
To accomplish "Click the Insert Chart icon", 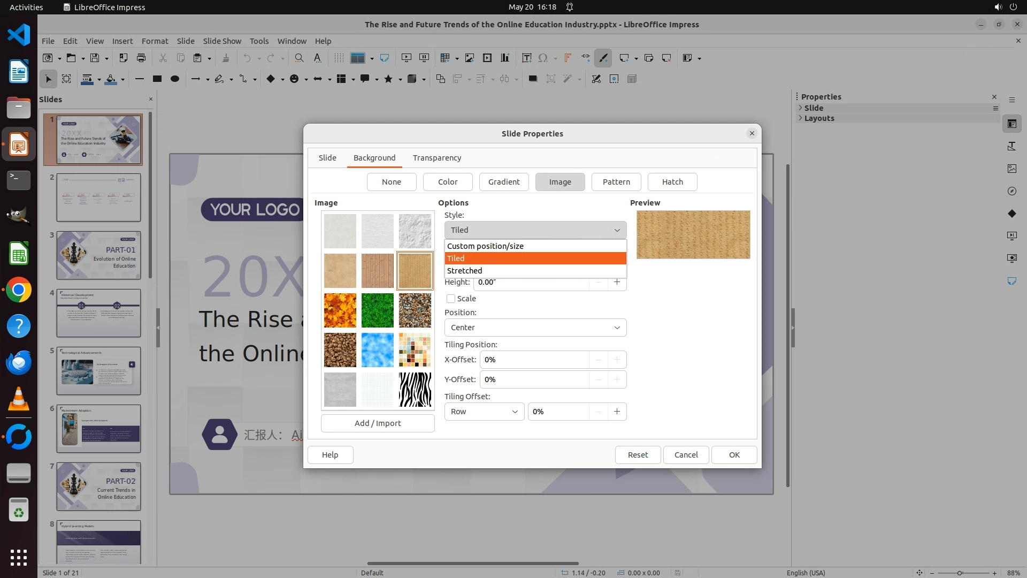I will 505,58.
